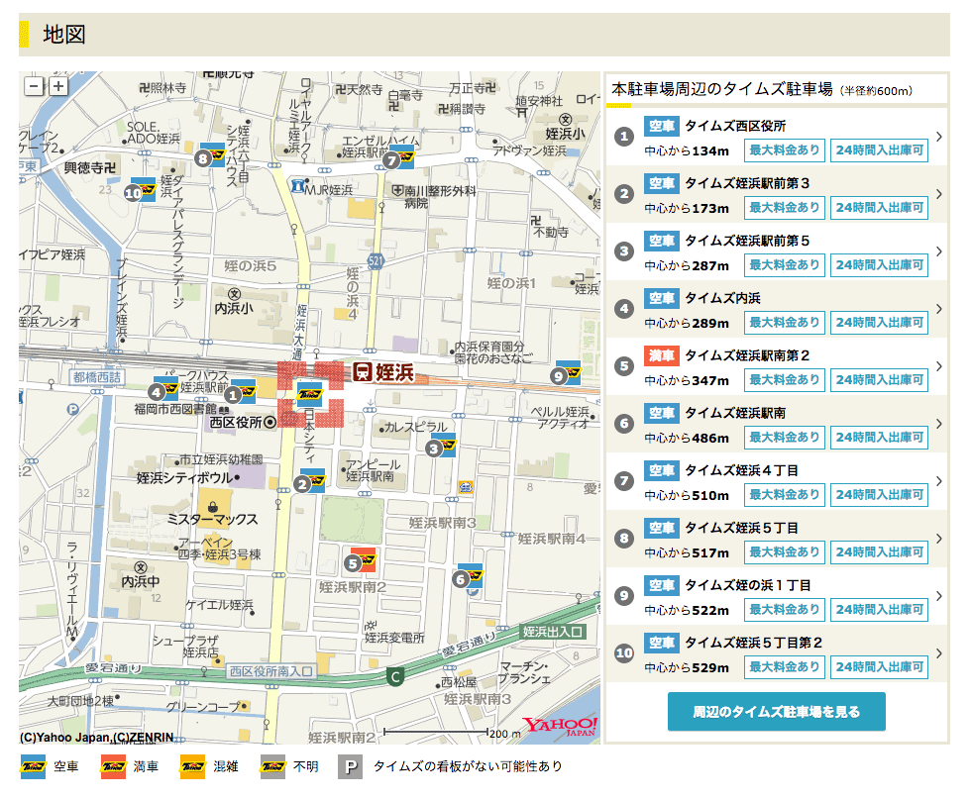Click map marker 7 near エンゼルハイム
This screenshot has width=970, height=800.
coord(398,157)
